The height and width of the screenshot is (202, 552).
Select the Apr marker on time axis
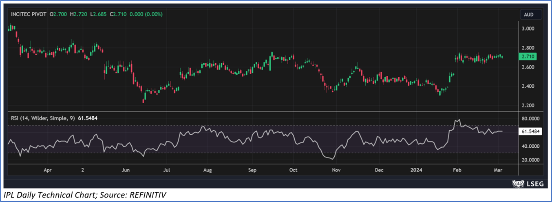48,169
